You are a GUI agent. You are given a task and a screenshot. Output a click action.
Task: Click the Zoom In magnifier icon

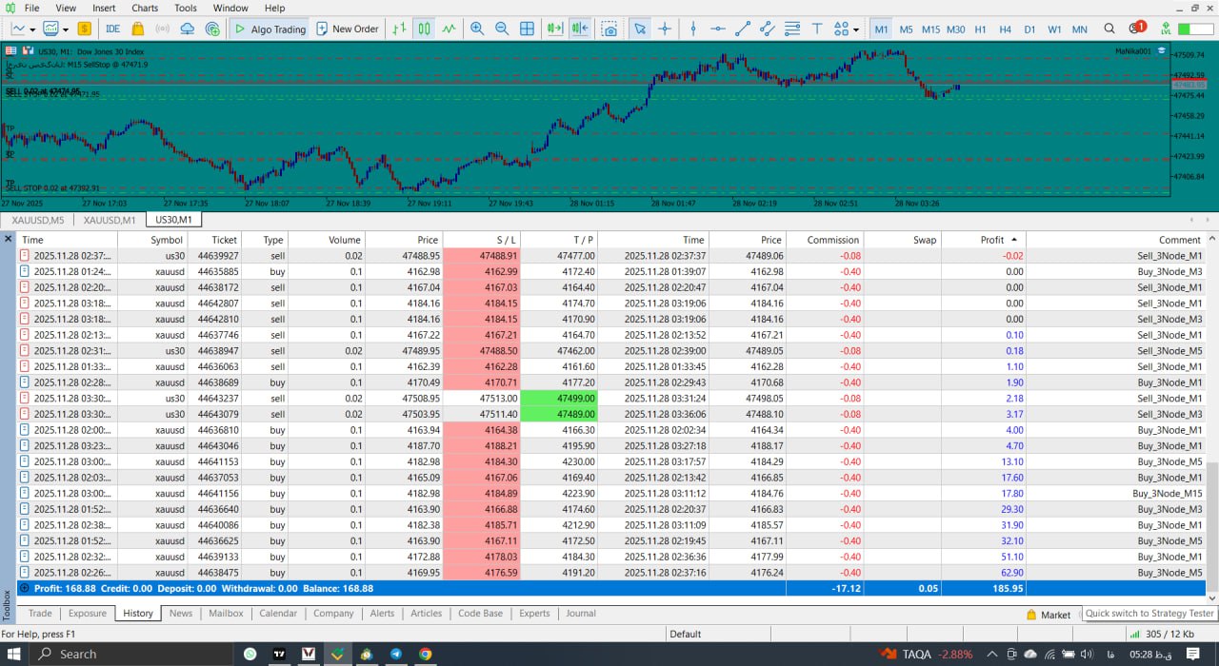(477, 29)
